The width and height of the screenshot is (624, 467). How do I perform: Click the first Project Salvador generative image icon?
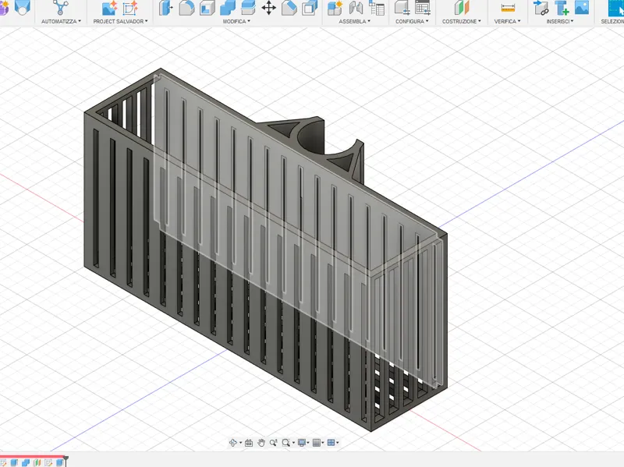109,8
